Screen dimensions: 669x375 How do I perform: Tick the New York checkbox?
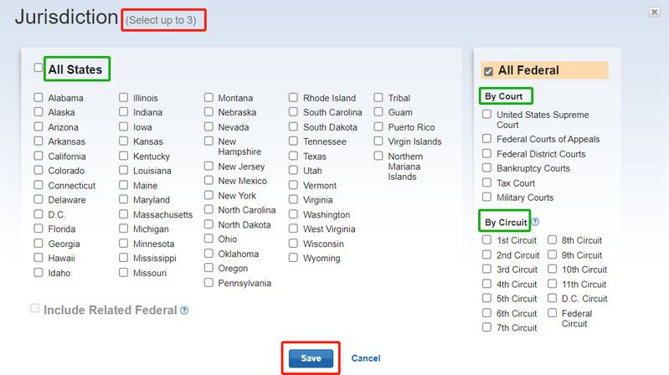(209, 196)
